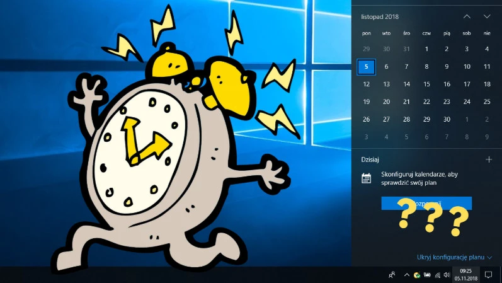
Task: Select date 17 in the calendar
Action: tap(467, 84)
